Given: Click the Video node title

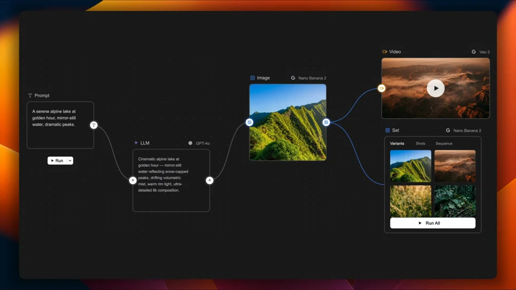Looking at the screenshot, I should point(395,52).
